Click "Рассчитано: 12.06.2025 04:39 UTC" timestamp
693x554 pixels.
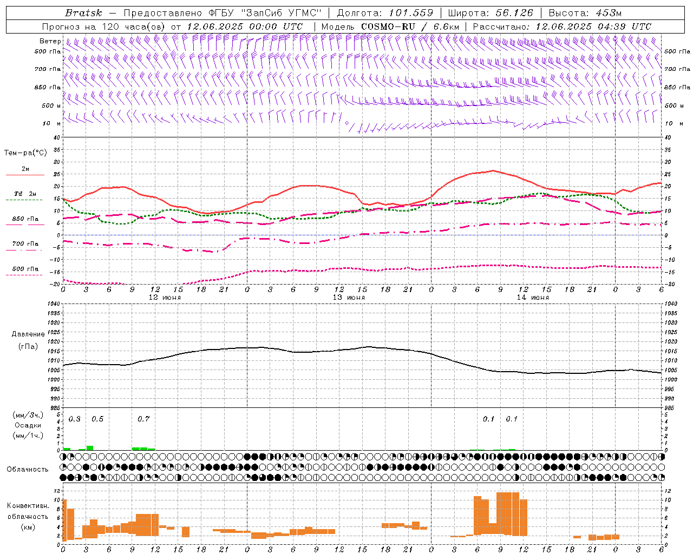pos(562,27)
